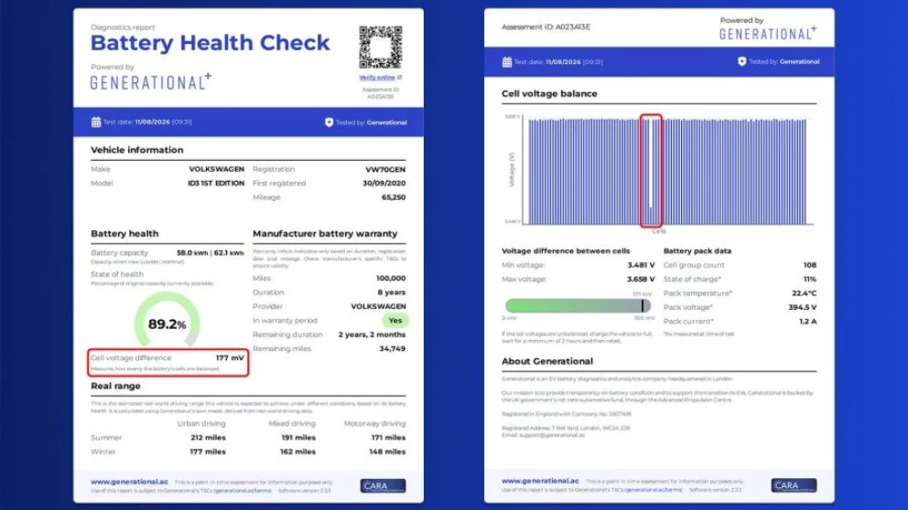Image resolution: width=908 pixels, height=510 pixels.
Task: Select Summer motorway range 171 miles
Action: pos(389,438)
